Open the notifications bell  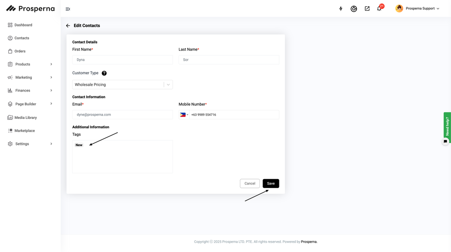(379, 8)
